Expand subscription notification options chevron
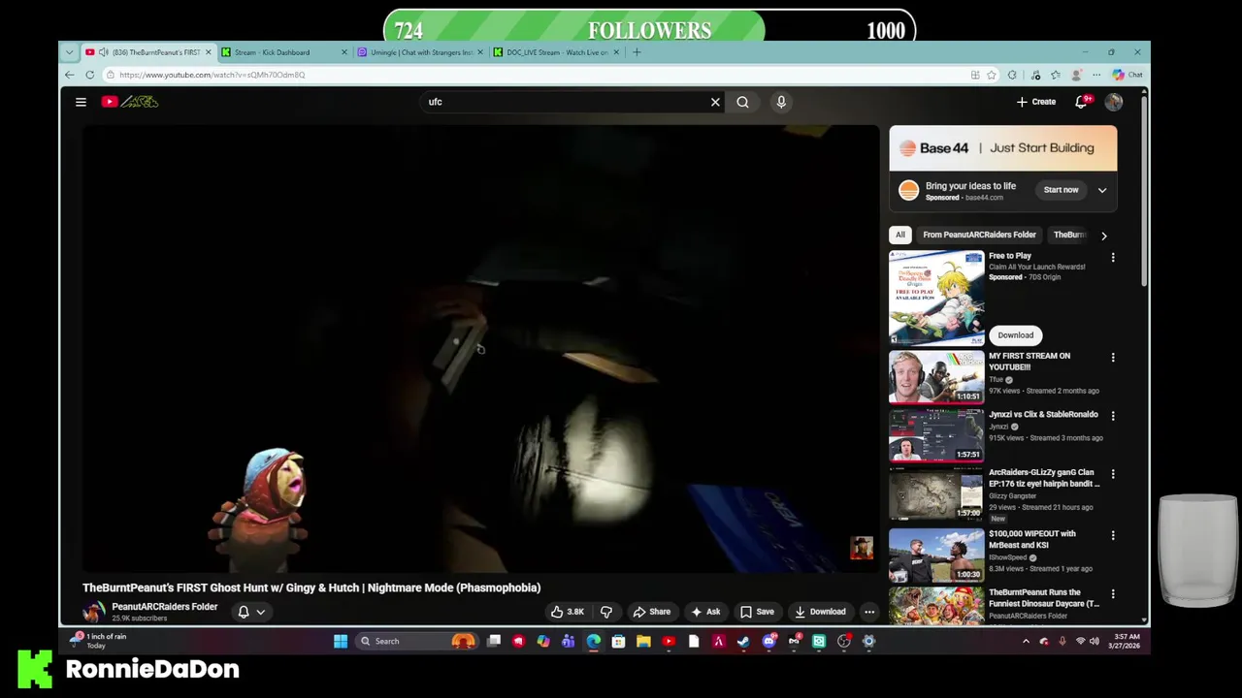 coord(260,612)
